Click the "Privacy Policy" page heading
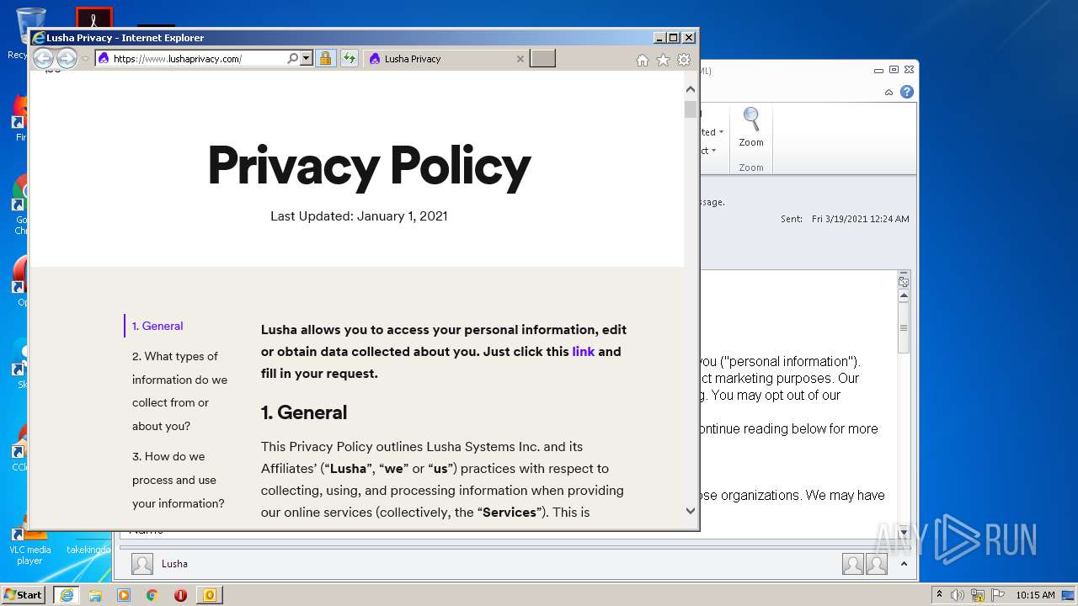 [x=369, y=166]
